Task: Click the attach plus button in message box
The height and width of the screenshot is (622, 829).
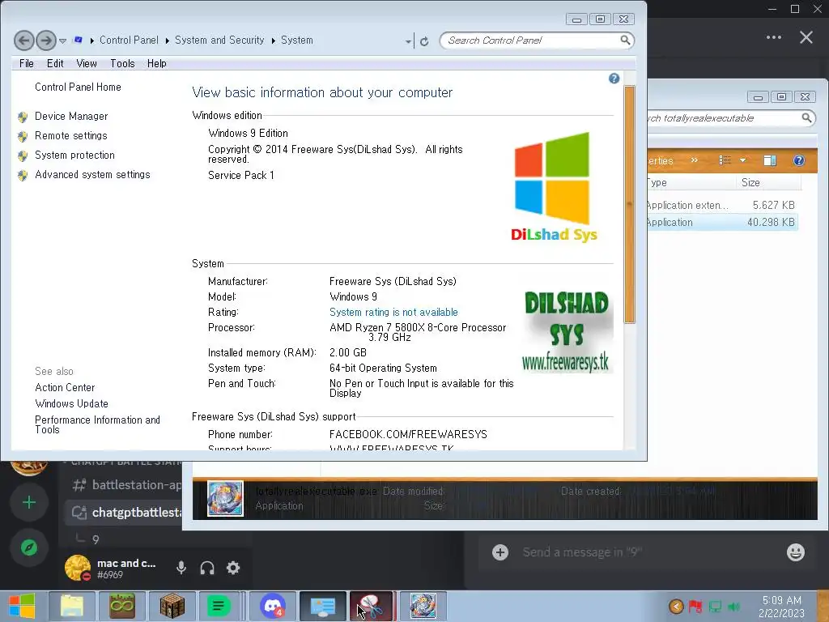Action: (500, 552)
